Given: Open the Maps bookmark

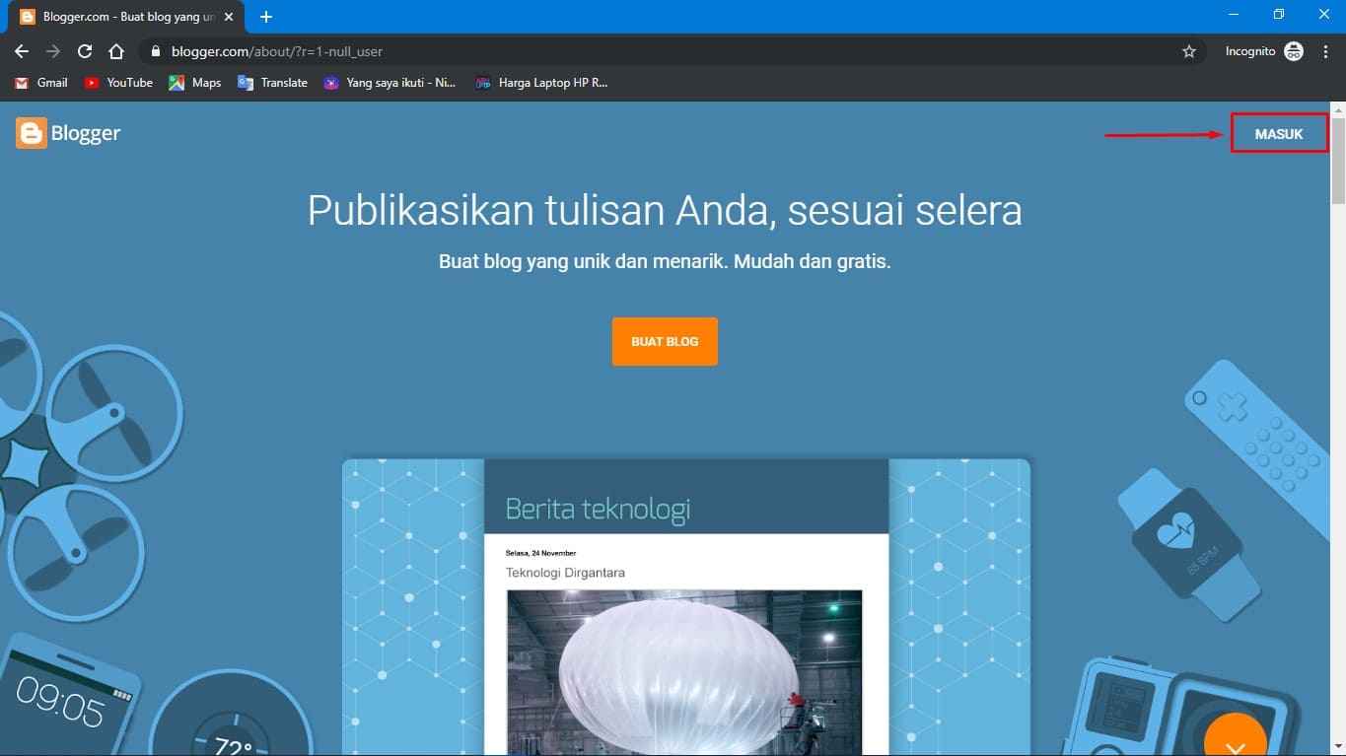Looking at the screenshot, I should tap(195, 83).
